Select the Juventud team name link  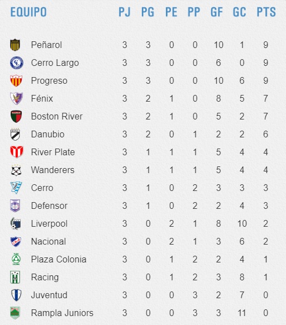point(49,295)
